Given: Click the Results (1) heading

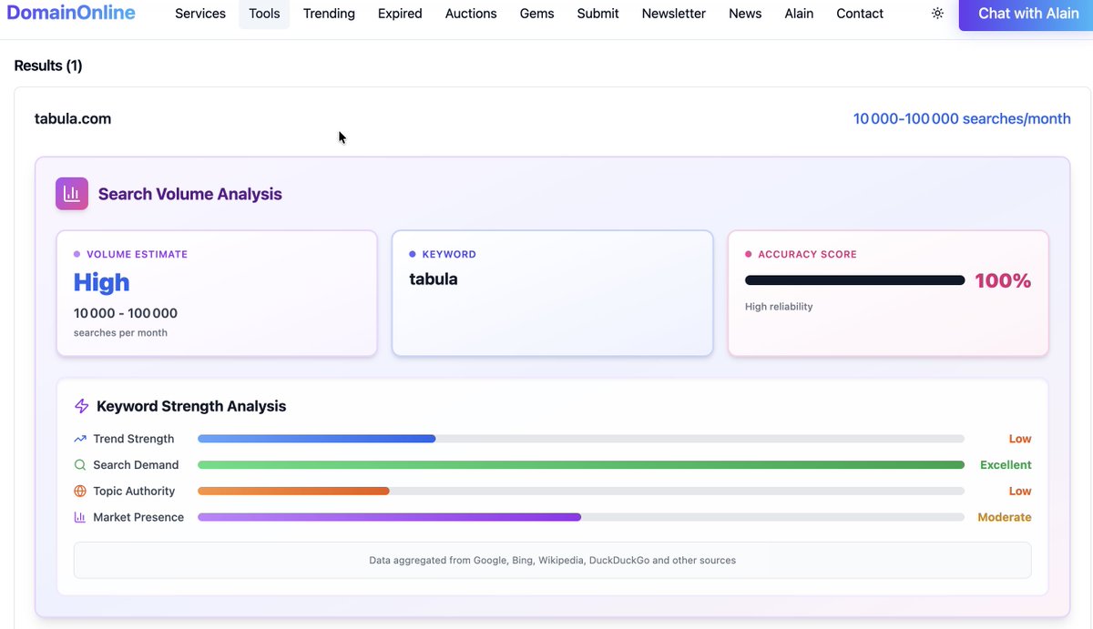Looking at the screenshot, I should pos(48,66).
